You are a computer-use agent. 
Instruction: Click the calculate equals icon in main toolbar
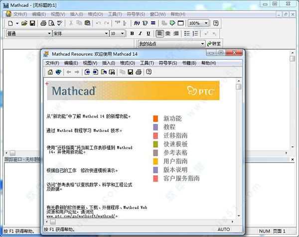(x=154, y=23)
